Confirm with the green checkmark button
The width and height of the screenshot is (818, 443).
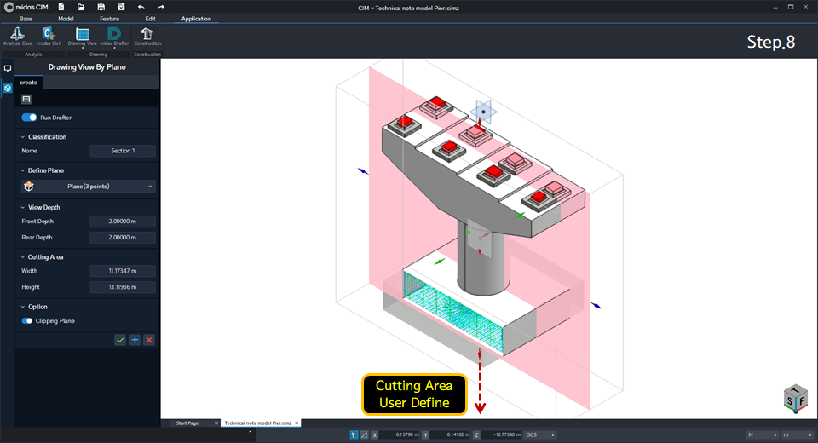120,340
